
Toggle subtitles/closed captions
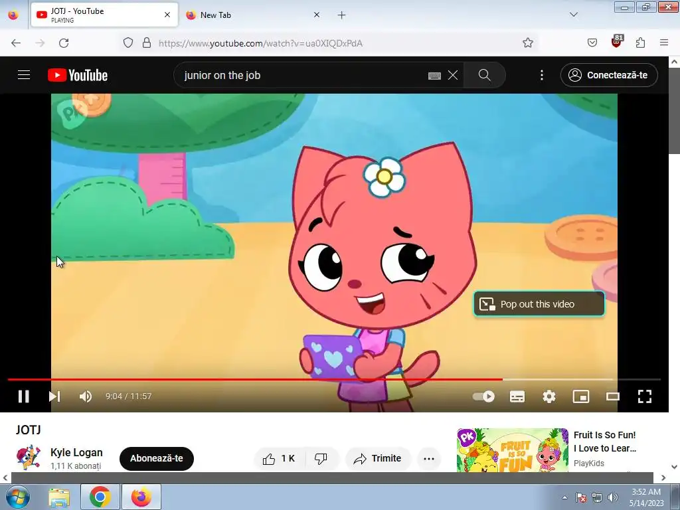tap(517, 396)
